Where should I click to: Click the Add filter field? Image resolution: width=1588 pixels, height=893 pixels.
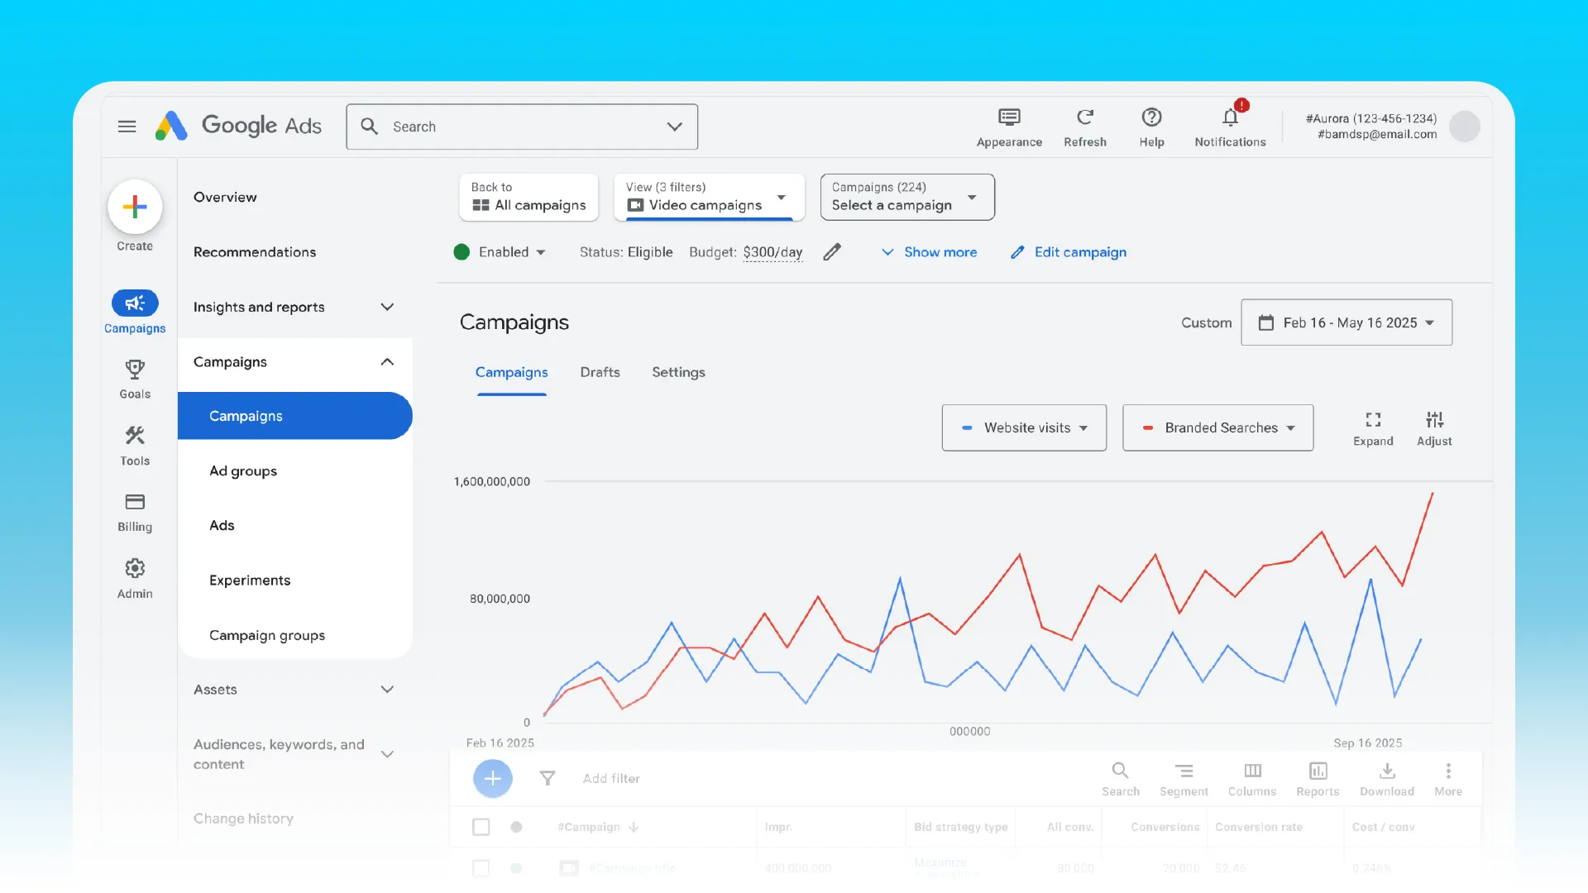[611, 779]
